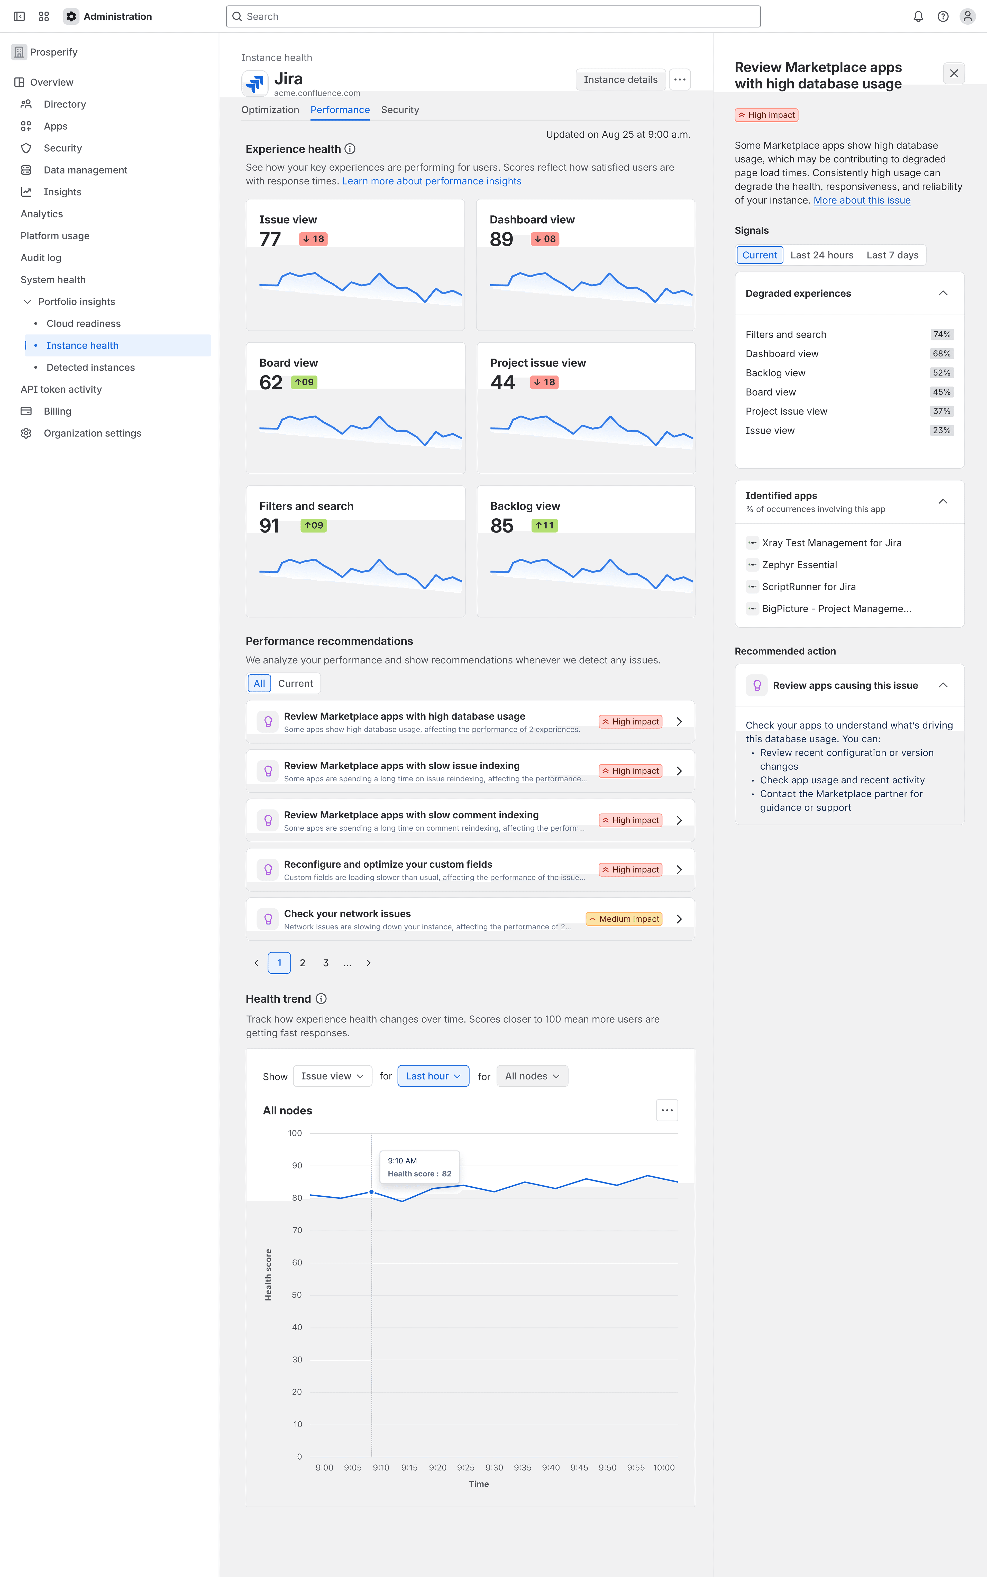The height and width of the screenshot is (1577, 987).
Task: Click the Prosperify organization icon
Action: (x=19, y=52)
